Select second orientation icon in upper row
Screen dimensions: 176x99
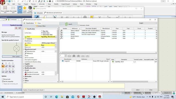[6, 66]
